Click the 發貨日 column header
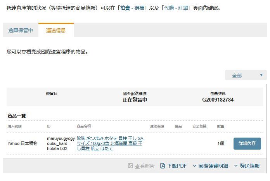The image size is (270, 181). pyautogui.click(x=52, y=93)
